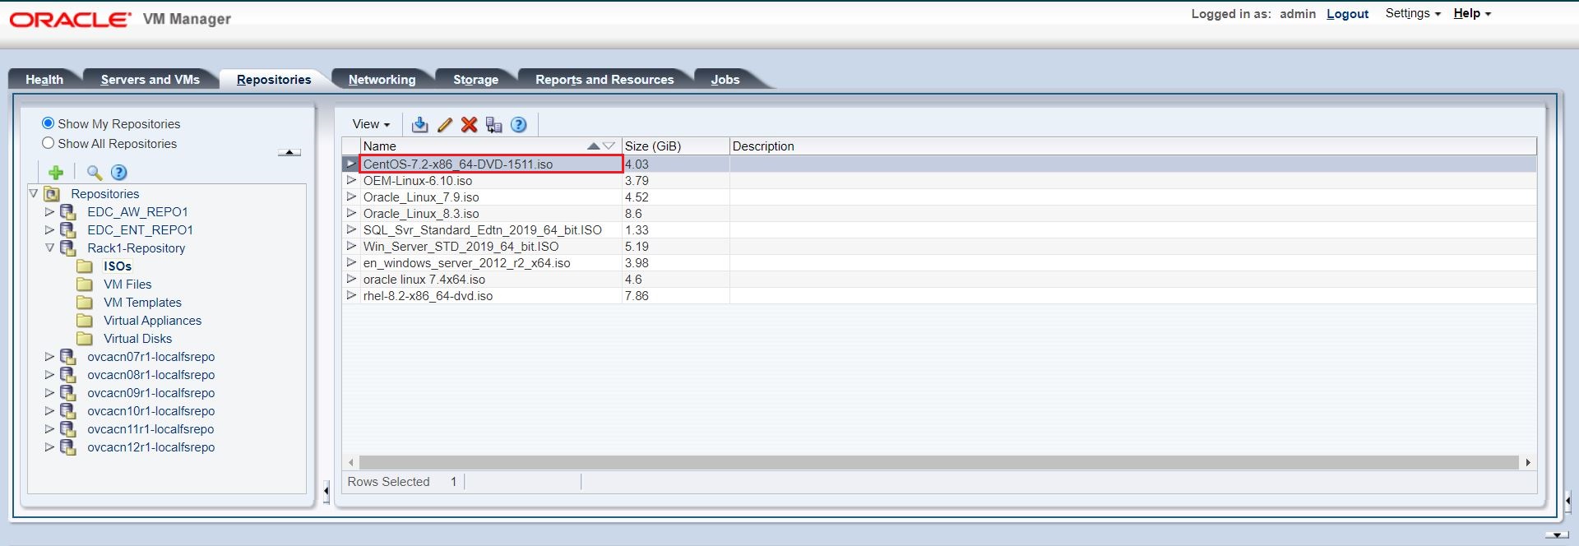Viewport: 1579px width, 546px height.
Task: Open the View dropdown menu
Action: point(371,124)
